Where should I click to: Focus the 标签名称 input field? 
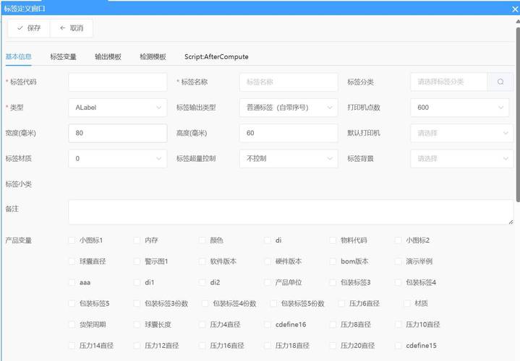(x=289, y=82)
